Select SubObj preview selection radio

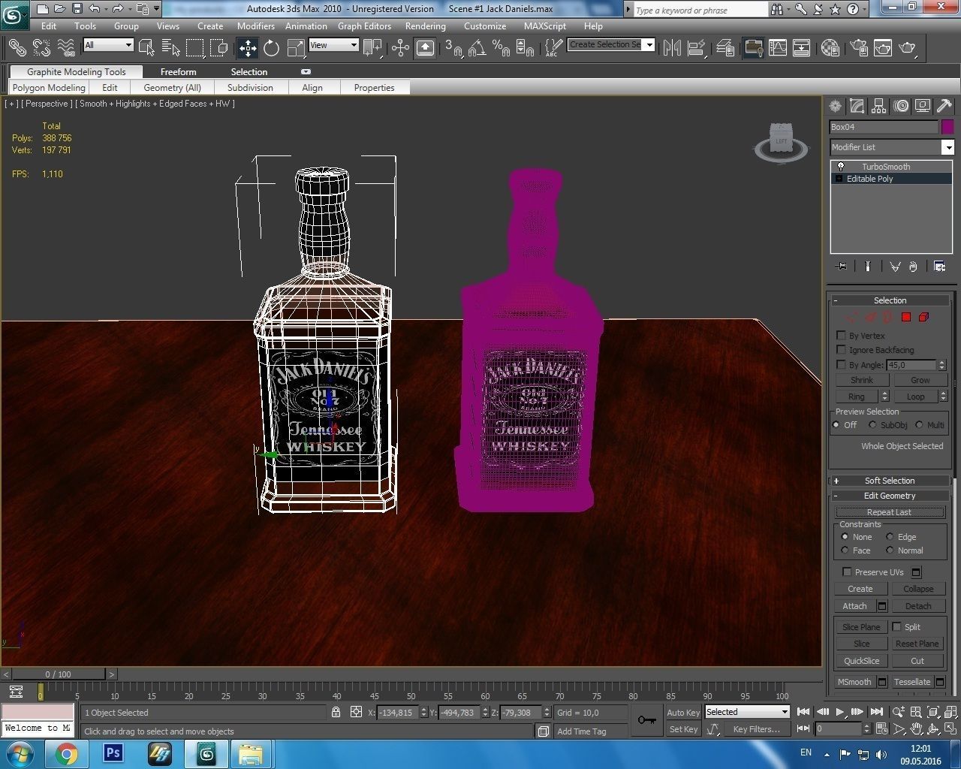click(x=872, y=425)
